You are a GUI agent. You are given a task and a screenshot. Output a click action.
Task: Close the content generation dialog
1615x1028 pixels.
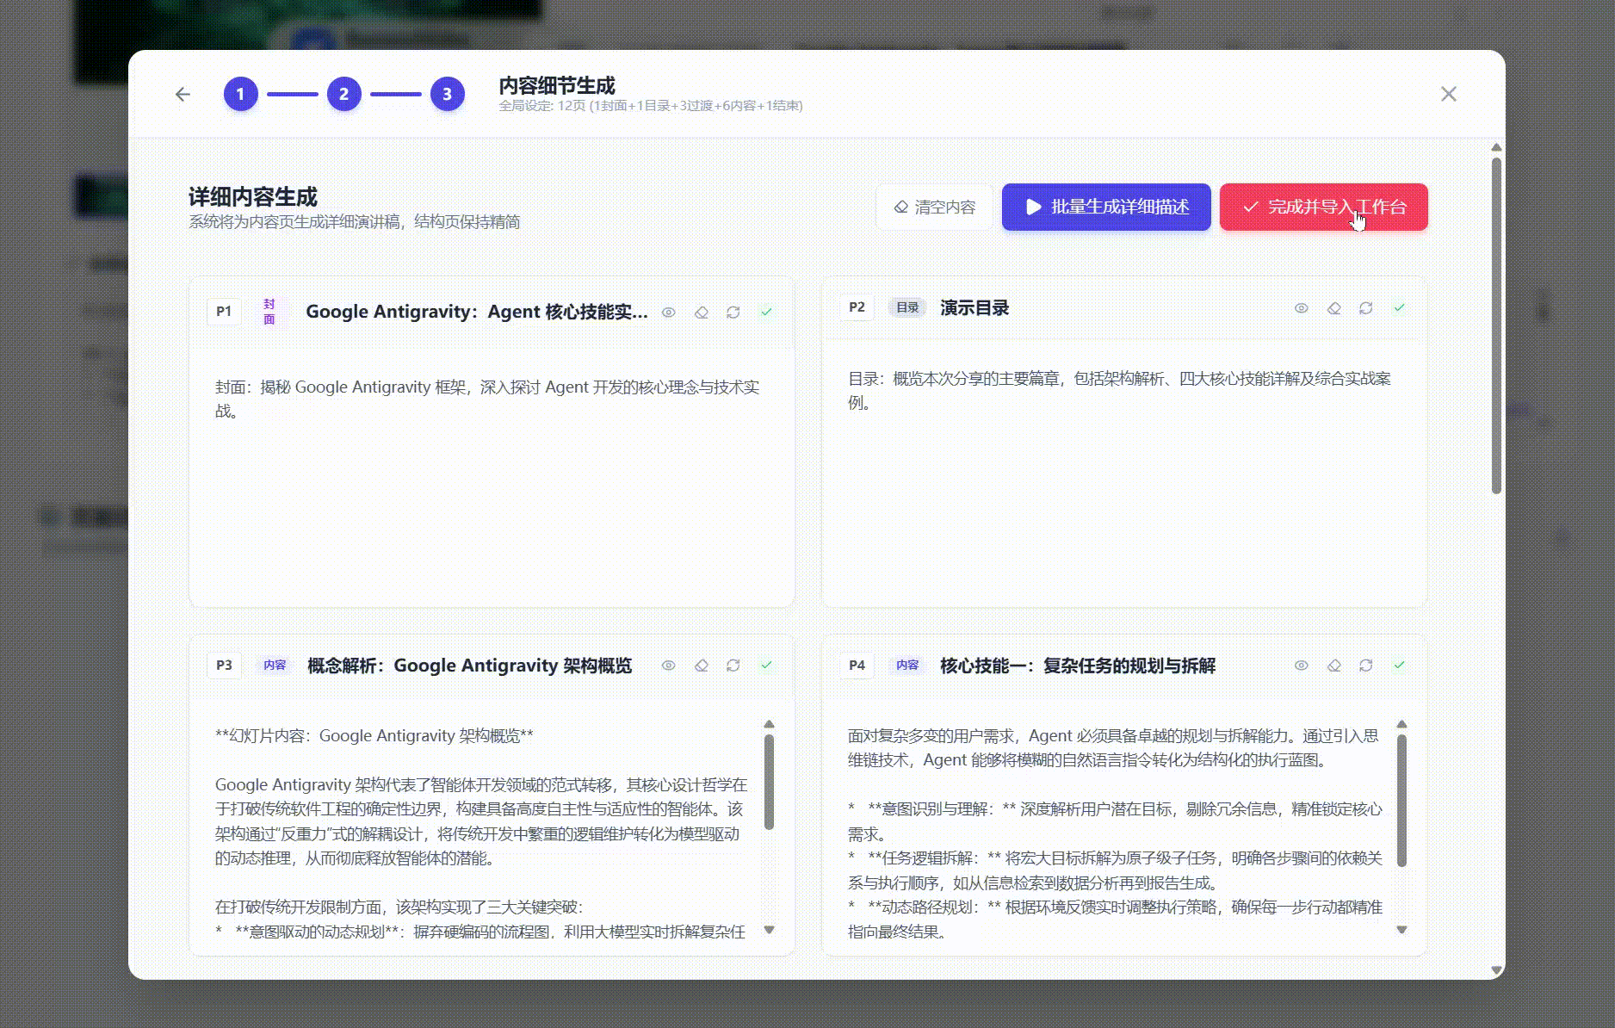pos(1449,94)
